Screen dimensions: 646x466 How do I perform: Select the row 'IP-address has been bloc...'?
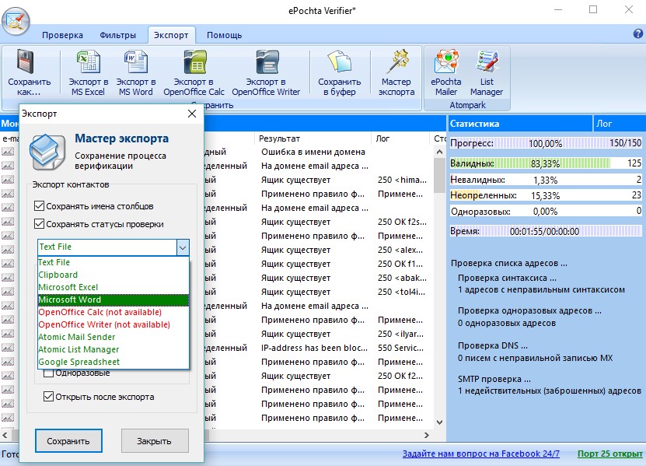coord(314,348)
